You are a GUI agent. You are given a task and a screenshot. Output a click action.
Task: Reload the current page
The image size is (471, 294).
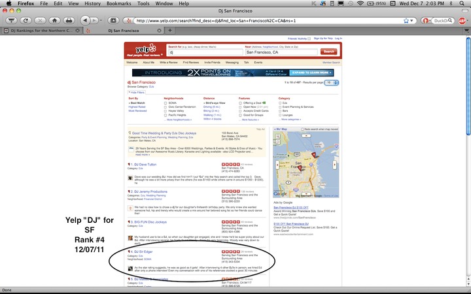pyautogui.click(x=26, y=20)
